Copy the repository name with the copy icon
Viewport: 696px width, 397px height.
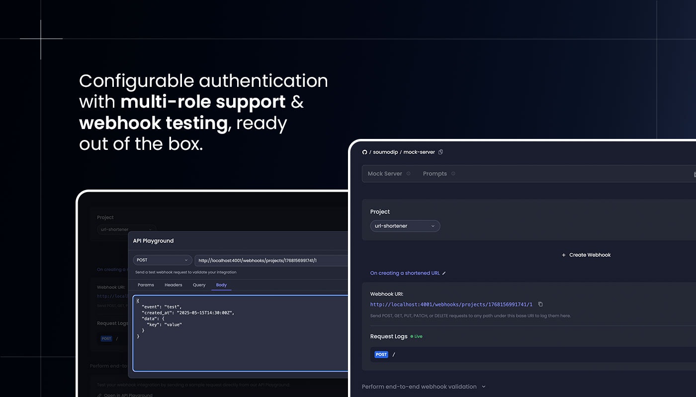[x=440, y=152]
